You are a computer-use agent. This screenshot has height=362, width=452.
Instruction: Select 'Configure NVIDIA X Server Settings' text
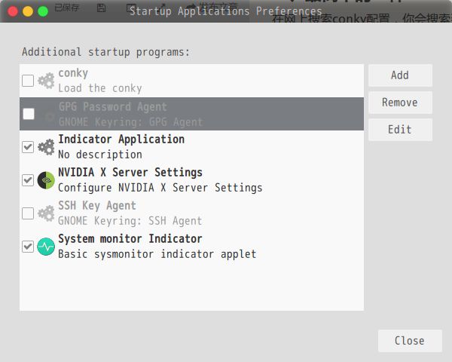point(160,188)
